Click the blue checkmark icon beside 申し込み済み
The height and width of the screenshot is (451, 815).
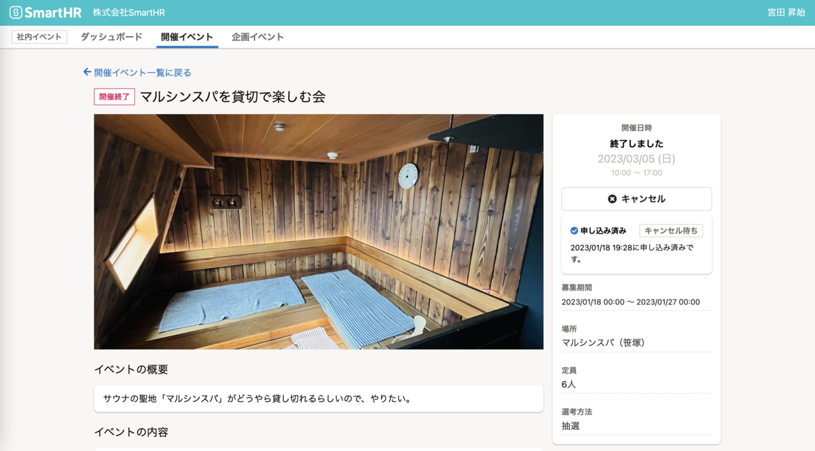(x=574, y=231)
